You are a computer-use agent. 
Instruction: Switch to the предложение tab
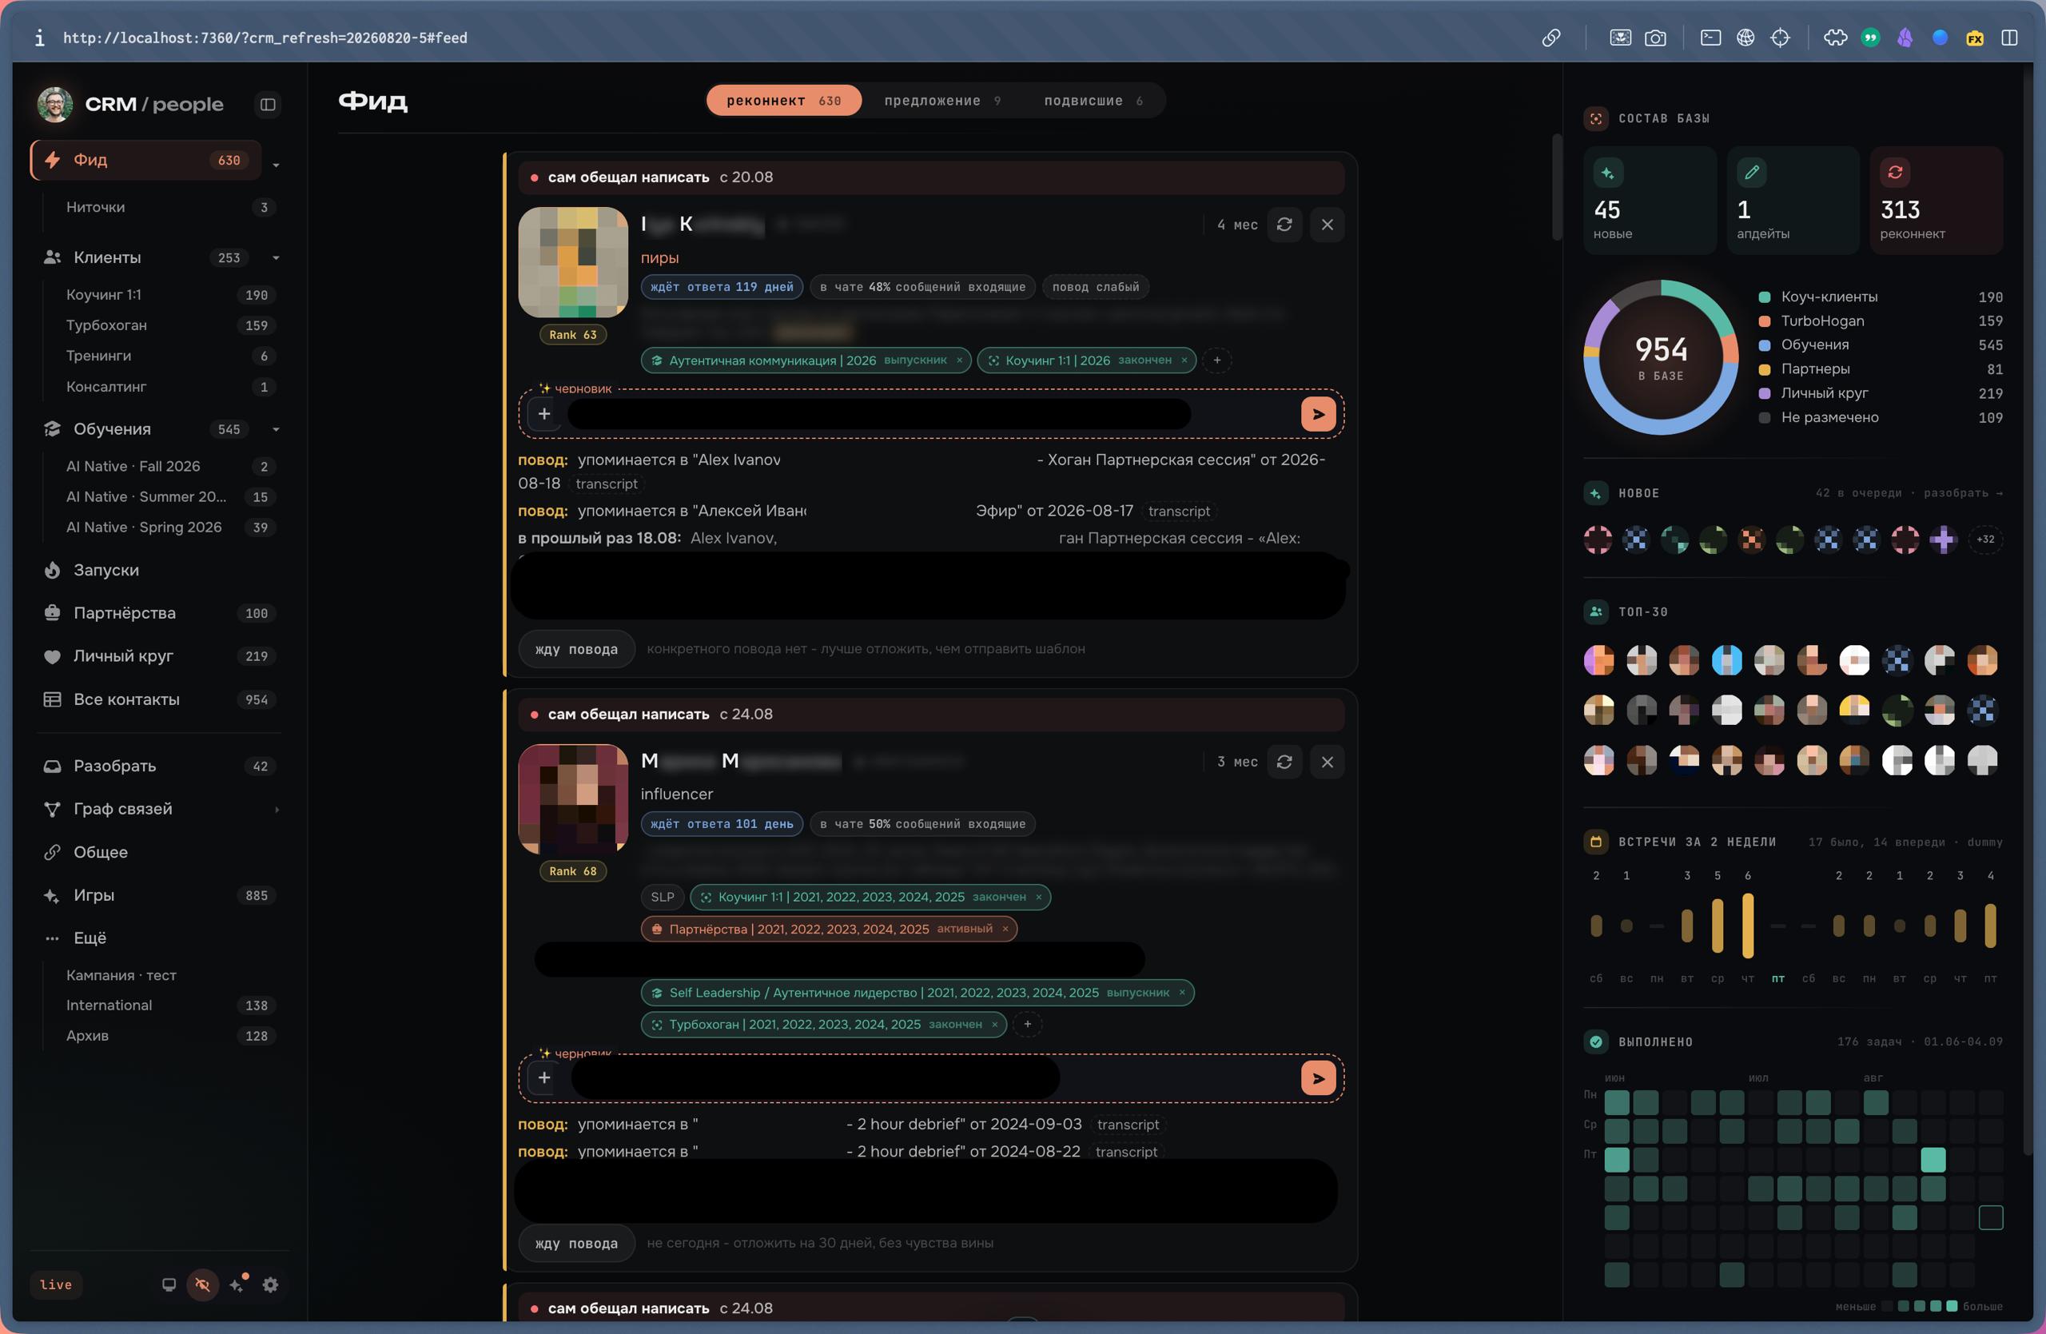(x=942, y=101)
